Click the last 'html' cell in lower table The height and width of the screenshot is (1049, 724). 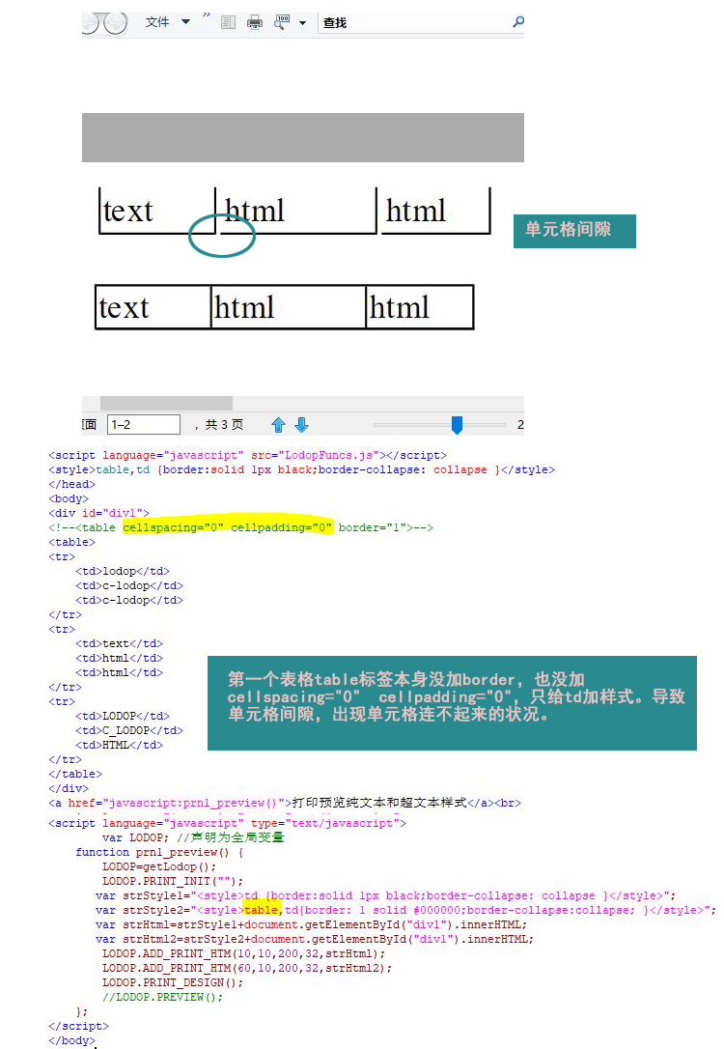click(x=420, y=307)
